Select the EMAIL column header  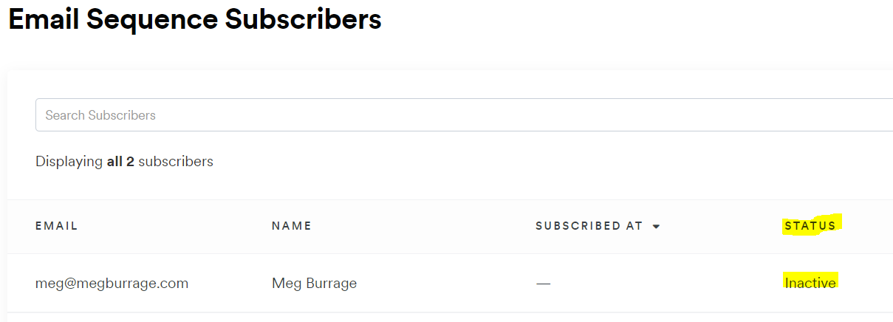[x=57, y=226]
